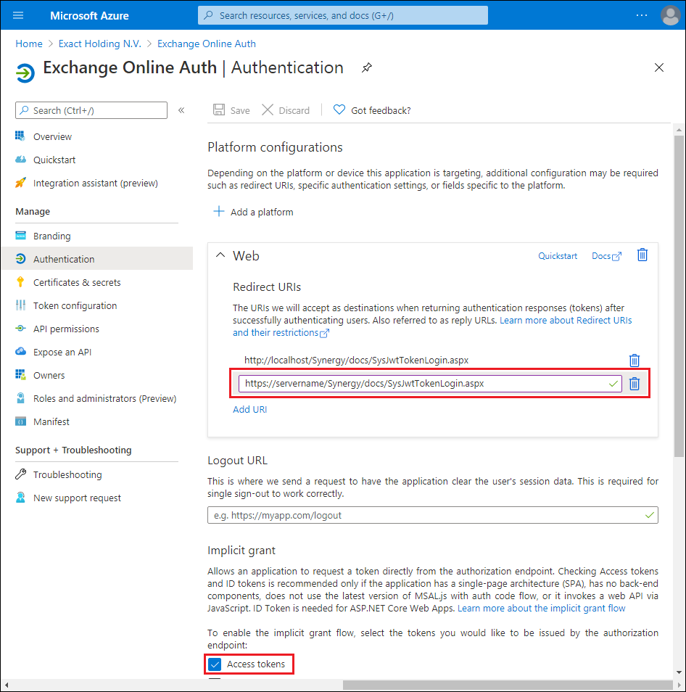Pin the Authentication blade
This screenshot has height=692, width=686.
(367, 68)
